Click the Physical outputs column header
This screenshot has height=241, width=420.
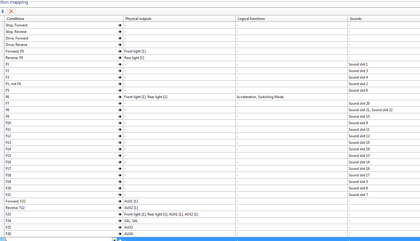tap(179, 19)
